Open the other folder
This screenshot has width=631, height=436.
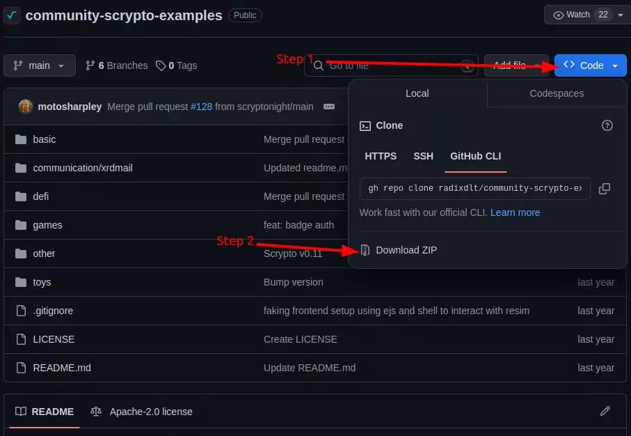pos(44,254)
